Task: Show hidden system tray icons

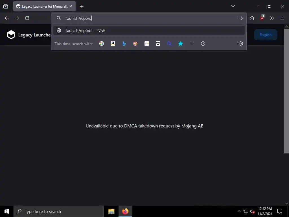Action: (x=239, y=211)
